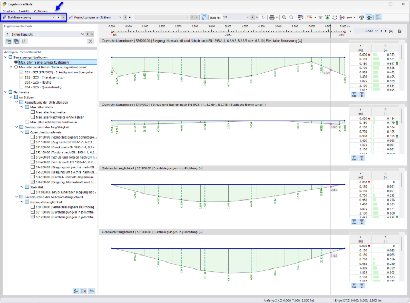
Task: Uncheck SP6200.00 Biegung, Normalkraft checkbox
Action: pos(32,182)
